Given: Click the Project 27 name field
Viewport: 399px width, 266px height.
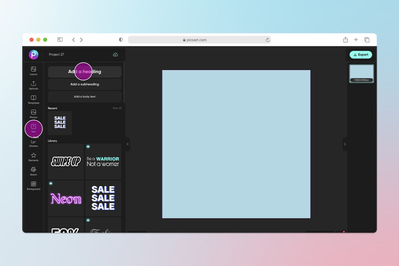Looking at the screenshot, I should tap(56, 55).
